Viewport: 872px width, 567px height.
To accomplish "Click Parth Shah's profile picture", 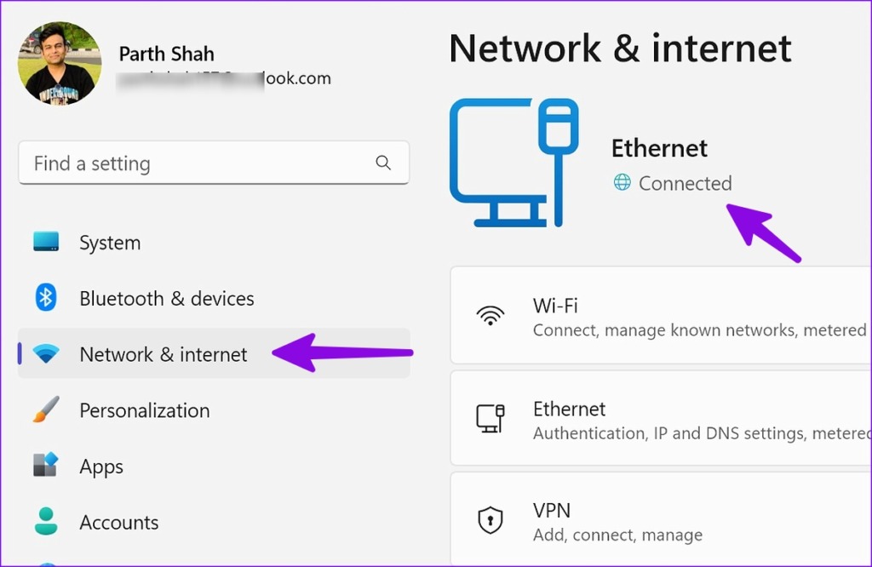I will [x=59, y=63].
